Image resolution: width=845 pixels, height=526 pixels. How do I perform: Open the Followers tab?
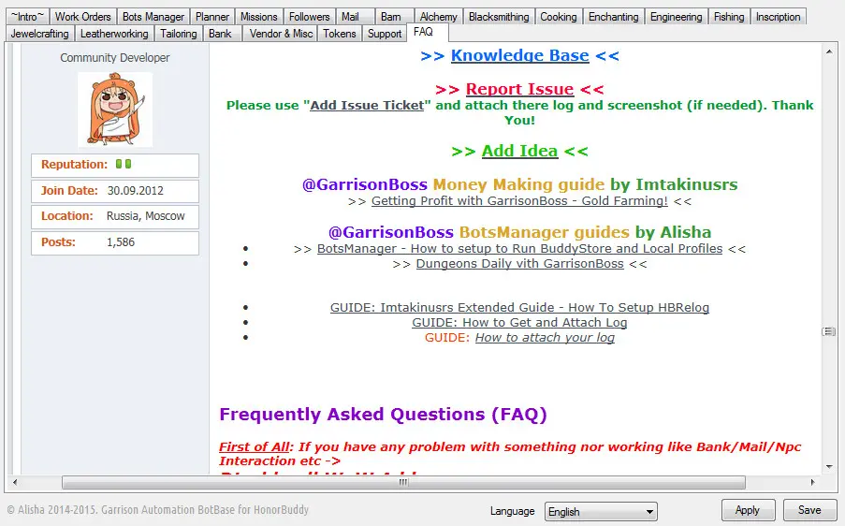click(x=310, y=17)
